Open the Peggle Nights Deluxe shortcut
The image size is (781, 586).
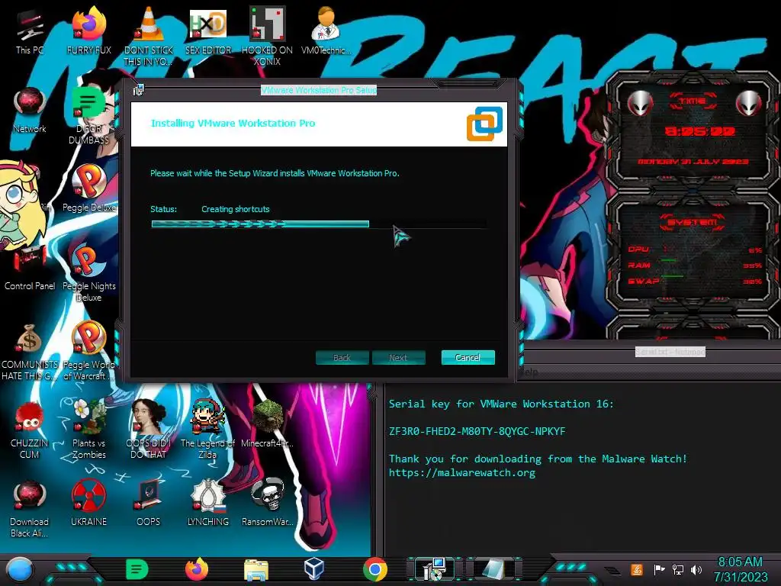88,272
